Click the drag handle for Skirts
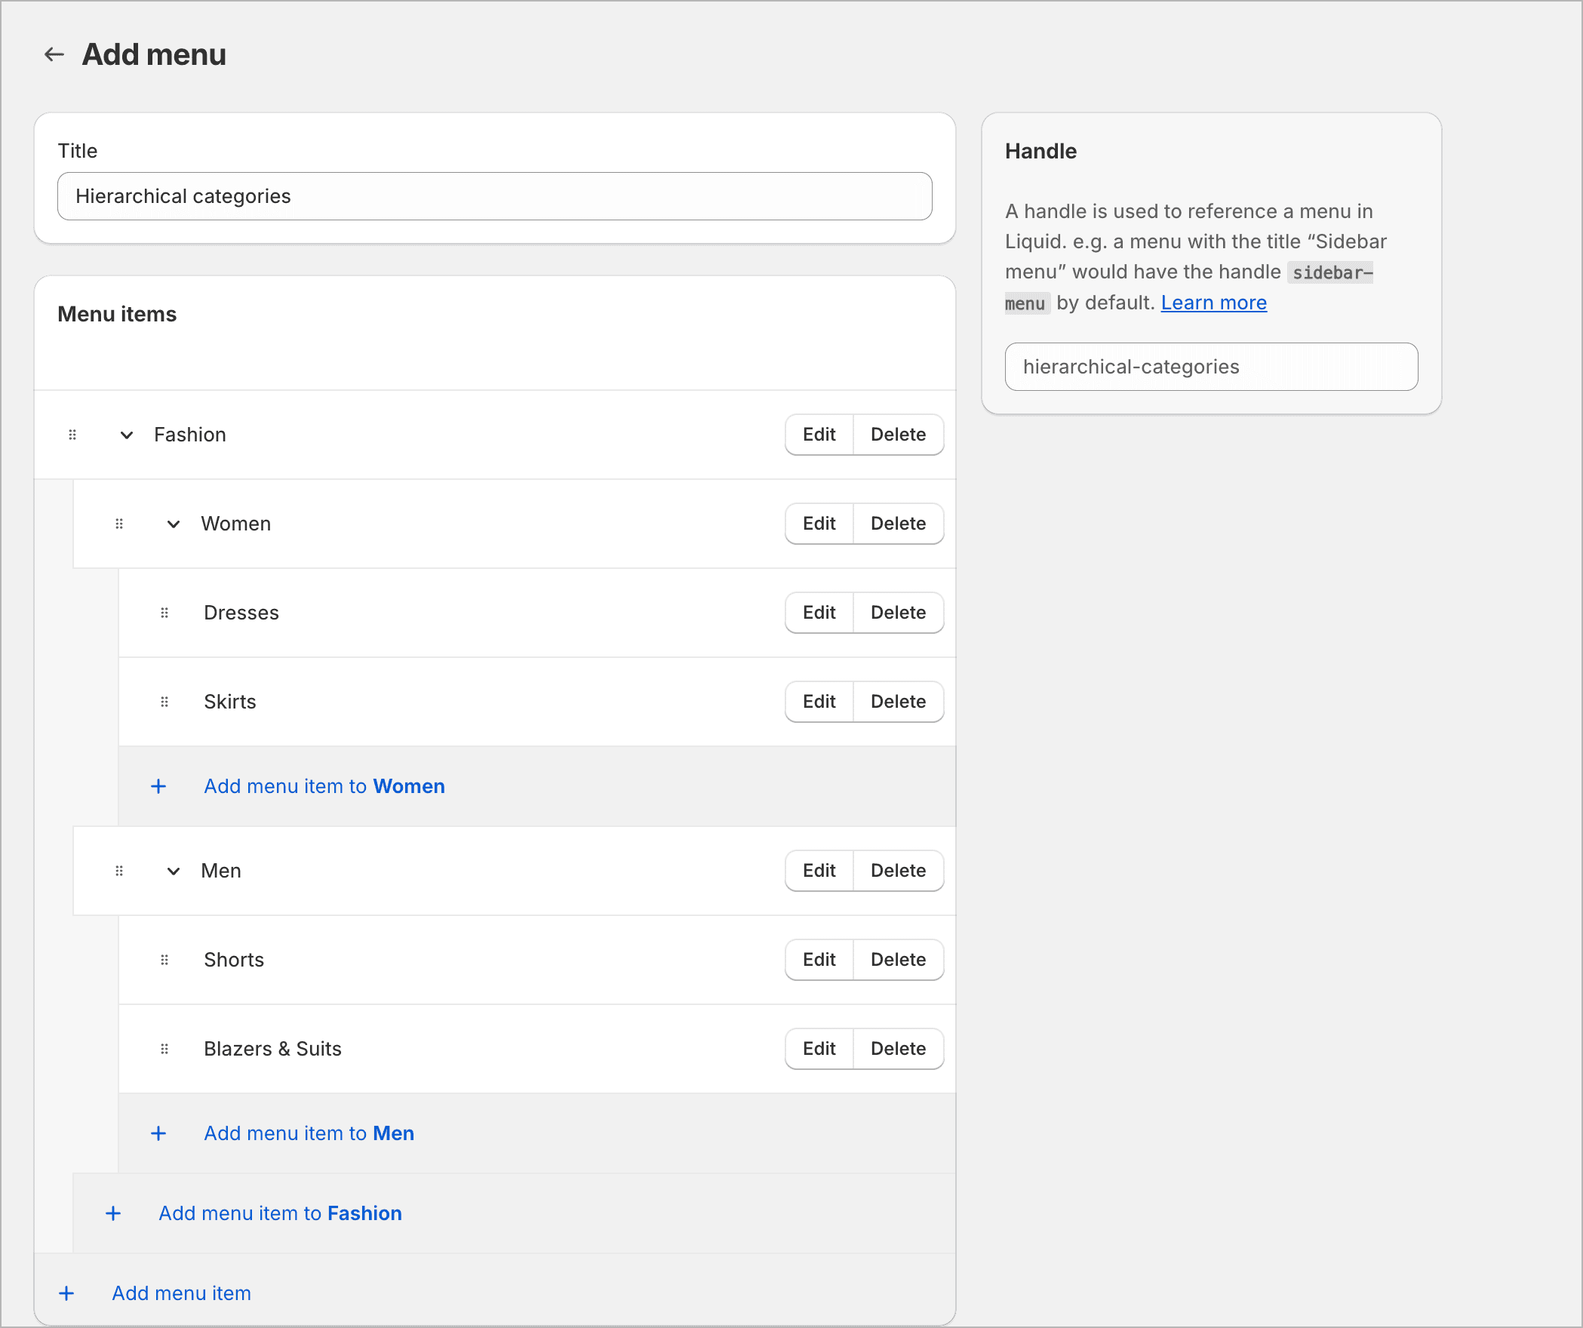1583x1328 pixels. tap(164, 702)
